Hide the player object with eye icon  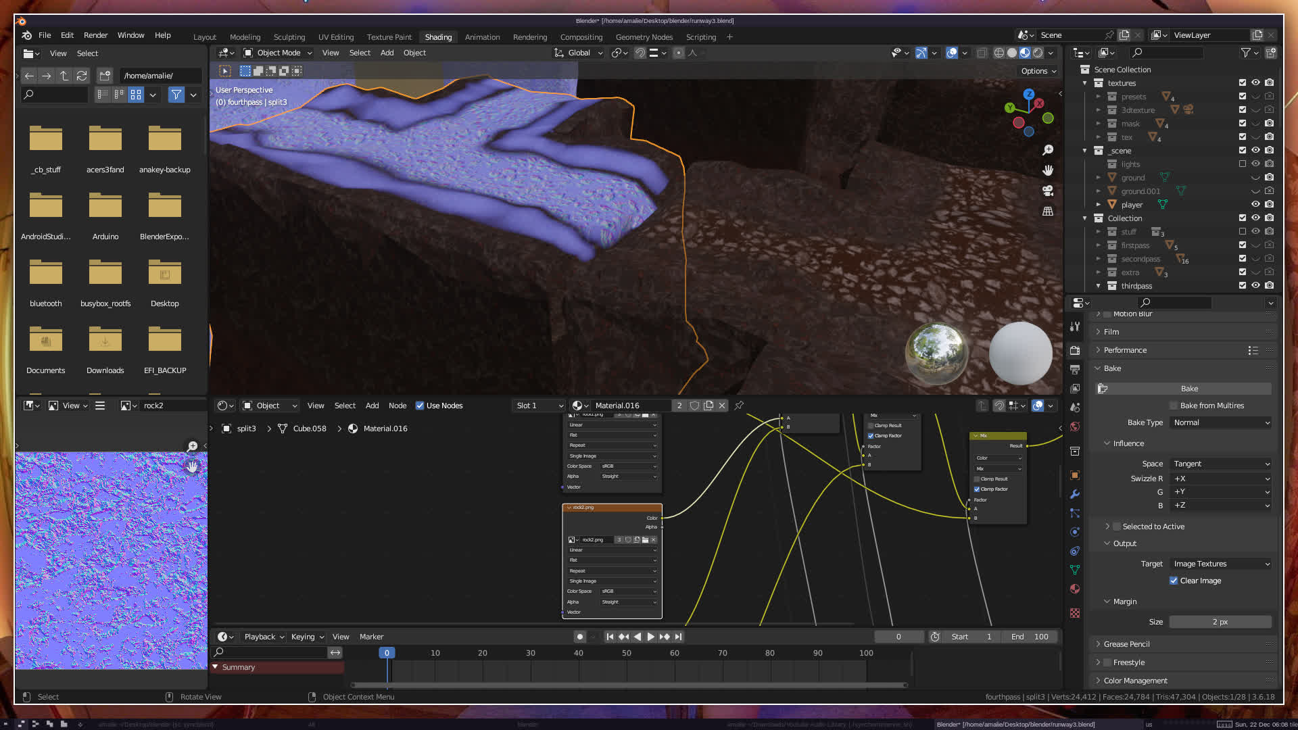pos(1255,204)
